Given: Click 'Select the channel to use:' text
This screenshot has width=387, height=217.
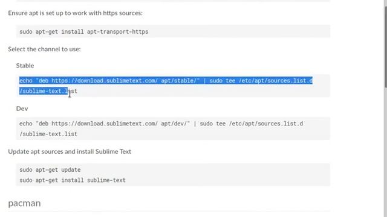Looking at the screenshot, I should (x=44, y=49).
